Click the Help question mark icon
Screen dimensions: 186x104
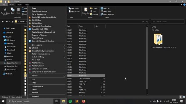pos(185,5)
